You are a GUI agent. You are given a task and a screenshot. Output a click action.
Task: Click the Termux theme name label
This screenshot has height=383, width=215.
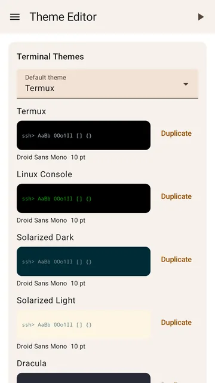pyautogui.click(x=31, y=111)
